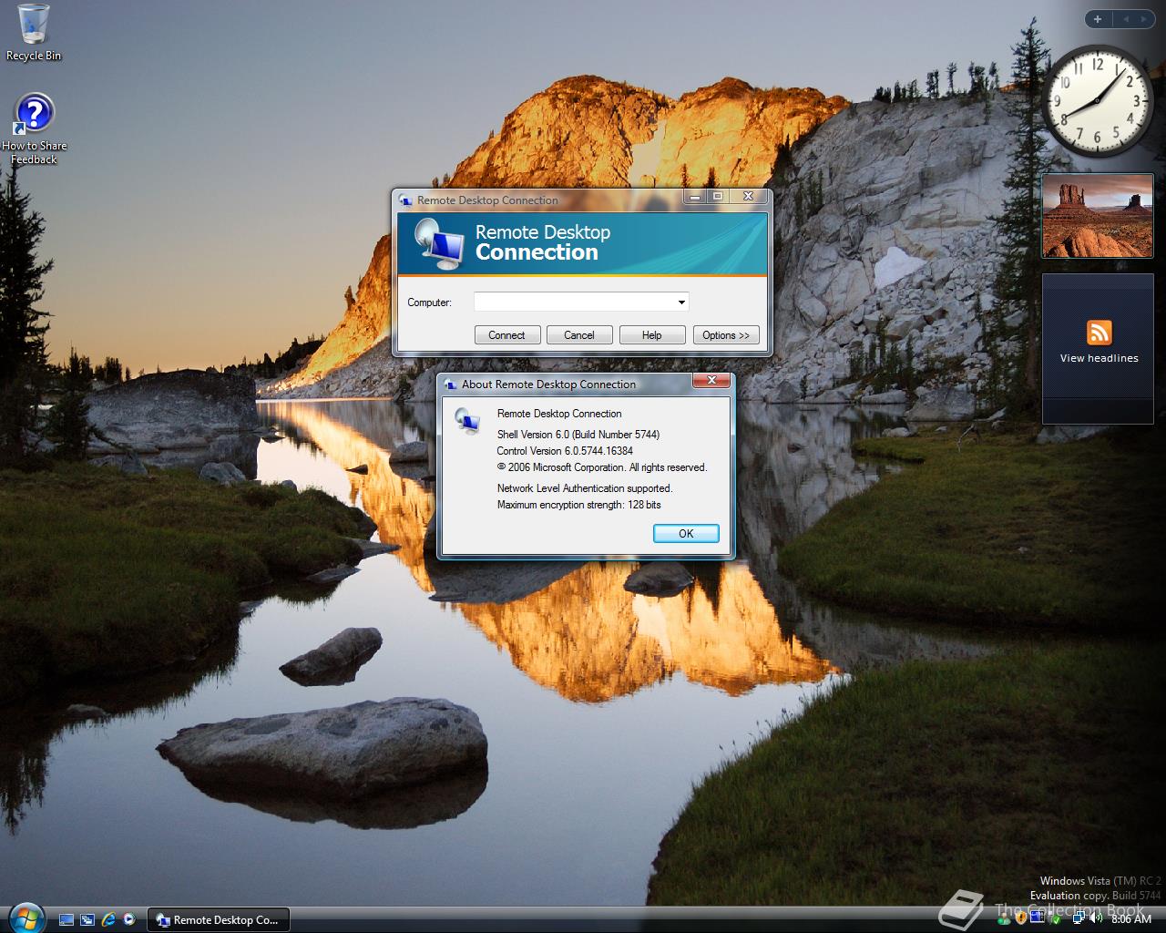Image resolution: width=1166 pixels, height=933 pixels.
Task: Click 'Shell Version 6.0 (Build Number 5744)' text
Action: [x=578, y=435]
